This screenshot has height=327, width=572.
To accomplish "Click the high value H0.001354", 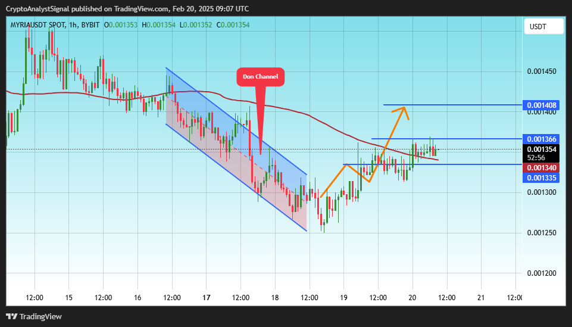I will click(x=159, y=25).
